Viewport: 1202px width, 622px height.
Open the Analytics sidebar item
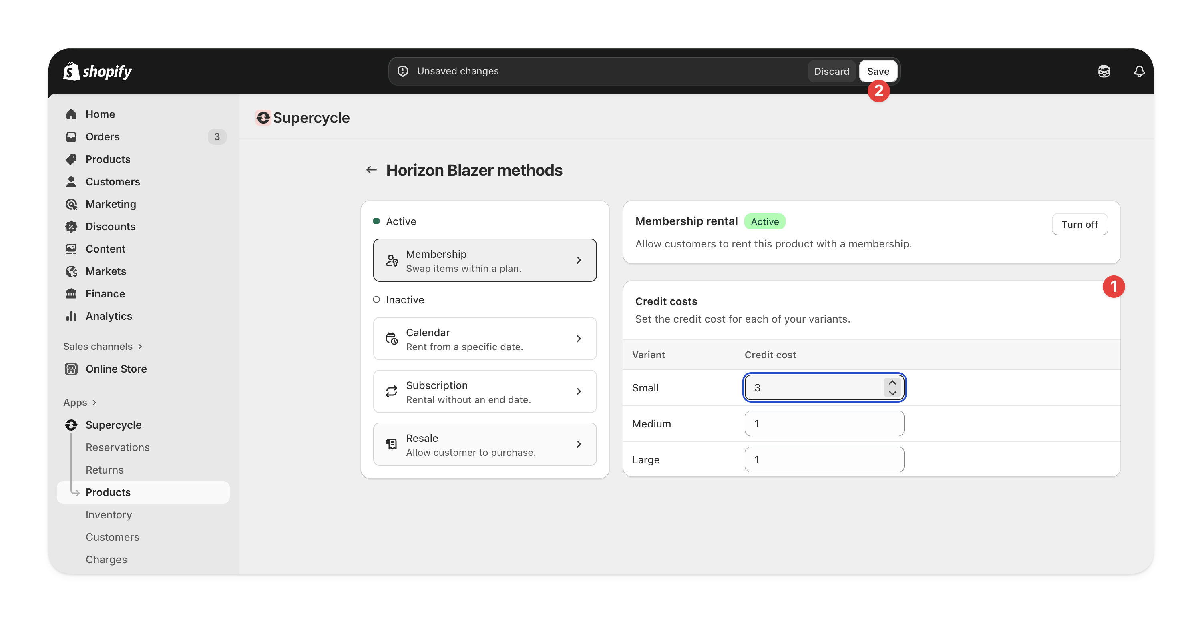click(x=108, y=316)
